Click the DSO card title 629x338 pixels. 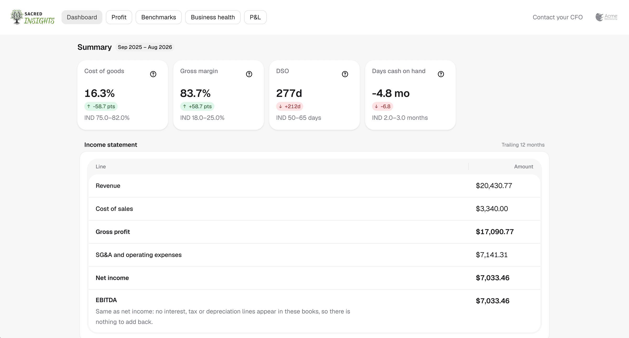point(283,71)
